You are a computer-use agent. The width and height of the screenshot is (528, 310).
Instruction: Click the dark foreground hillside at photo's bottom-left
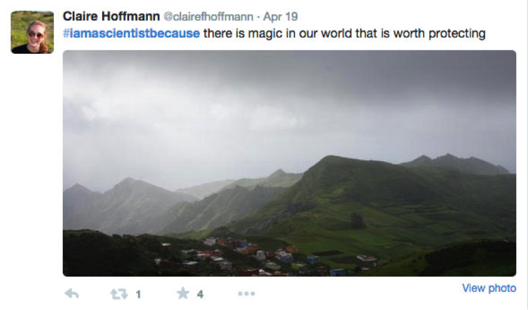(100, 252)
